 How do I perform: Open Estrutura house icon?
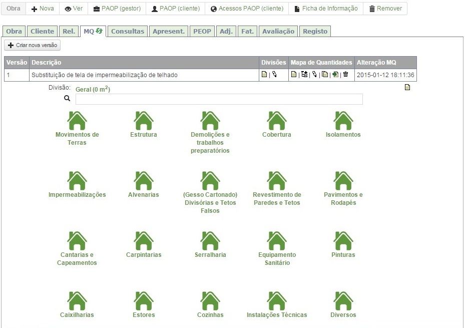pos(144,121)
